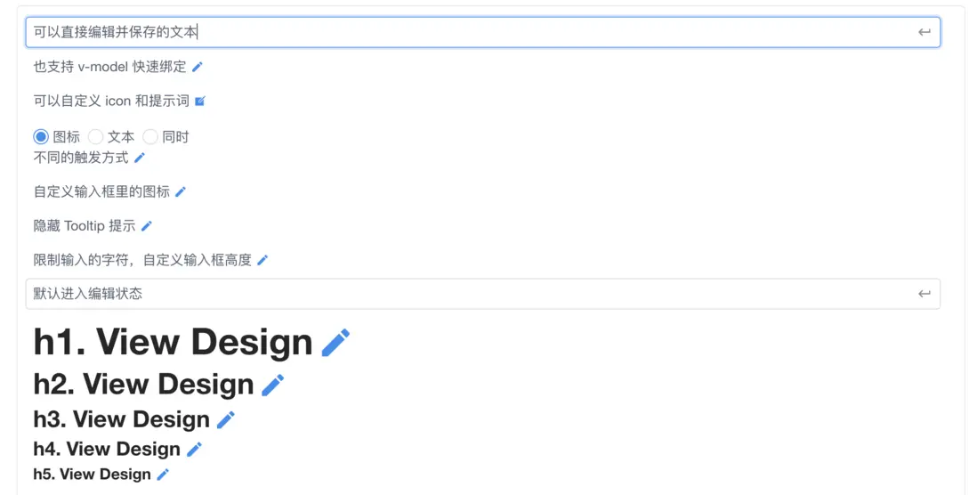The height and width of the screenshot is (495, 977).
Task: Click the custom edit icon after "可以自定义 icon 和提示词"
Action: [200, 101]
